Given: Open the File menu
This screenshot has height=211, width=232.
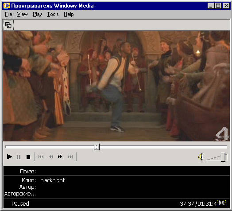Looking at the screenshot, I should tap(8, 14).
